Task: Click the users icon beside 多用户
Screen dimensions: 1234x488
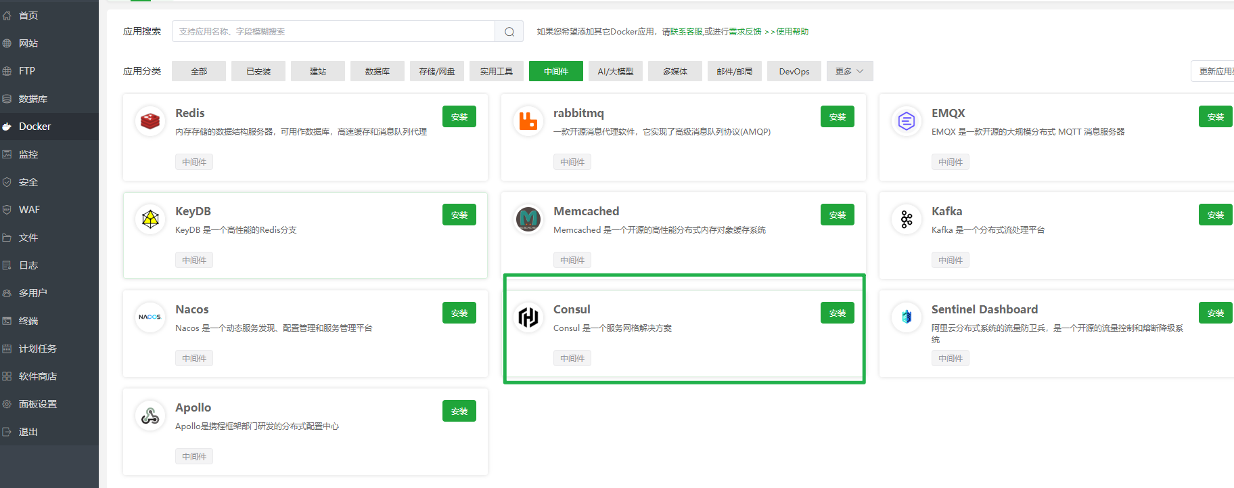Action: point(7,293)
